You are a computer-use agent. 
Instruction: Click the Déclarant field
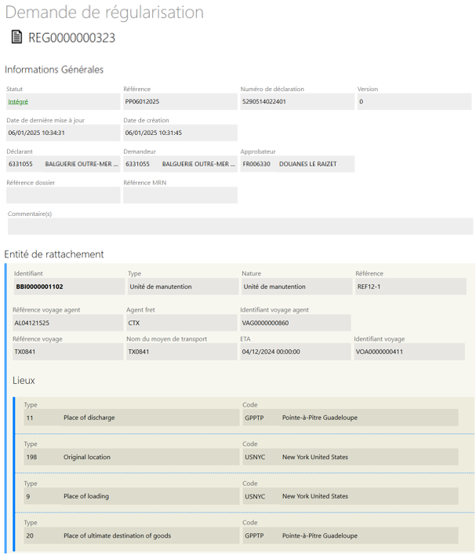tap(63, 164)
